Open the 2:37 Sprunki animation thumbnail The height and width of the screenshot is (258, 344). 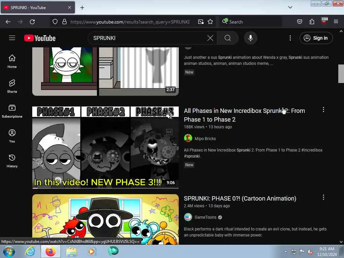click(105, 72)
